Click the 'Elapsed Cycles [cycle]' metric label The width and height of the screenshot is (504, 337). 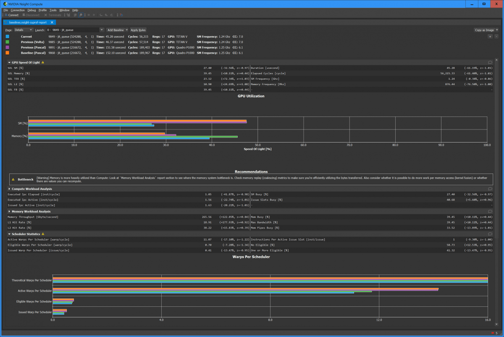coord(268,73)
